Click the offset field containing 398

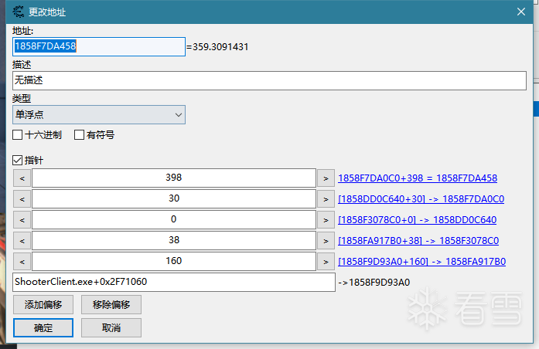(174, 178)
